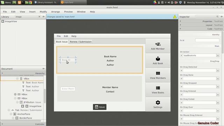The image size is (224, 126).
Task: Click the Add Book reader icon
Action: pos(158,59)
